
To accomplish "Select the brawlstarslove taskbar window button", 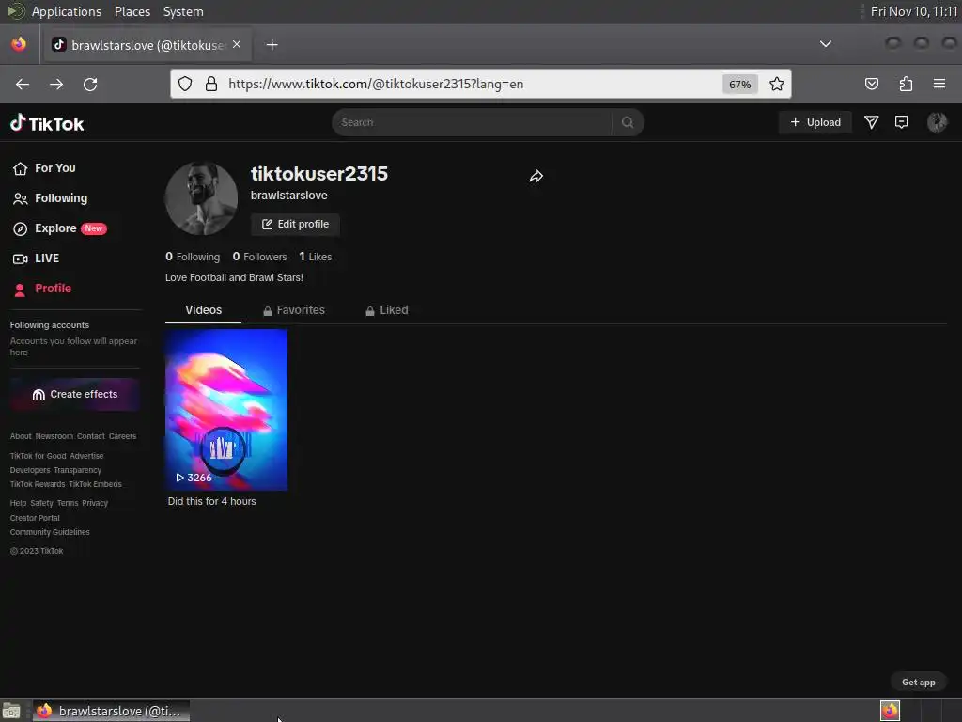I will [112, 711].
